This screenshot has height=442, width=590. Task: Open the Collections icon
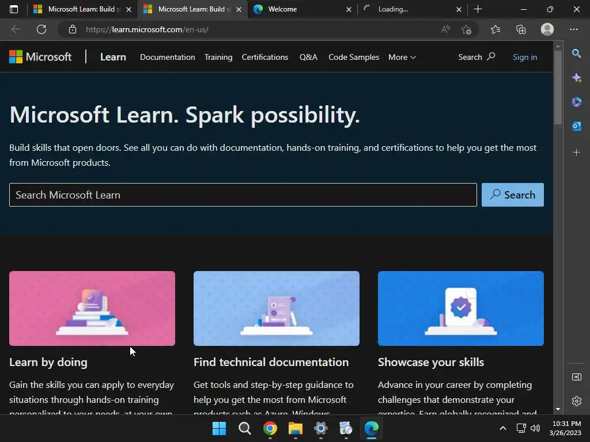click(521, 29)
